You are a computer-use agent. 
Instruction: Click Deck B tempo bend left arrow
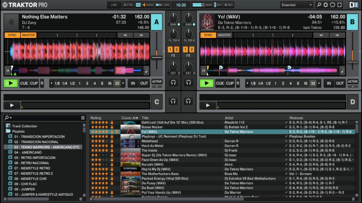[321, 35]
